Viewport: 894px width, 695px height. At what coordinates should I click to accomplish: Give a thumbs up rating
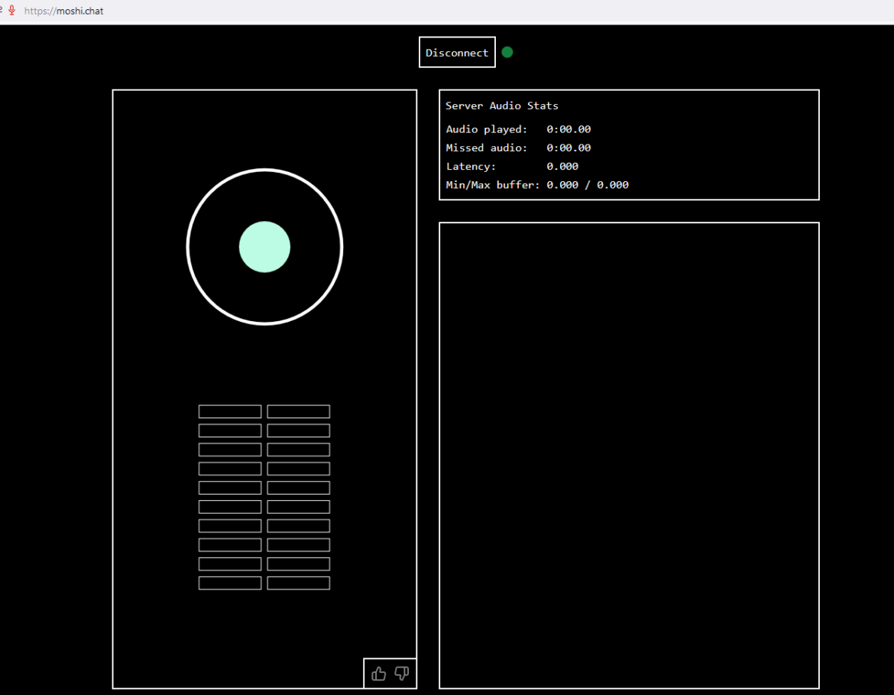(379, 674)
